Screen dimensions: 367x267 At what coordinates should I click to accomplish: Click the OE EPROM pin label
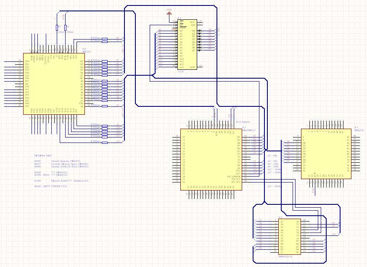[x=233, y=176]
